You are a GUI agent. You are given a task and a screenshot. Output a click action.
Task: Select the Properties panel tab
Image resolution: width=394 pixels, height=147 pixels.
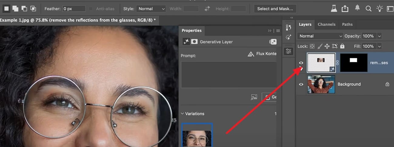coord(192,30)
